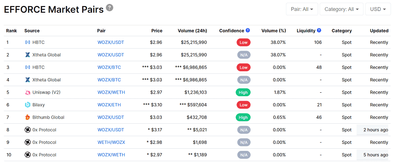395x164 pixels.
Task: Open the WOZX/ETH link for Bilaxy
Action: [109, 105]
